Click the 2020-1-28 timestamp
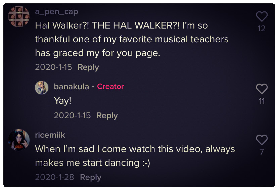Image resolution: width=278 pixels, height=190 pixels. tap(54, 177)
